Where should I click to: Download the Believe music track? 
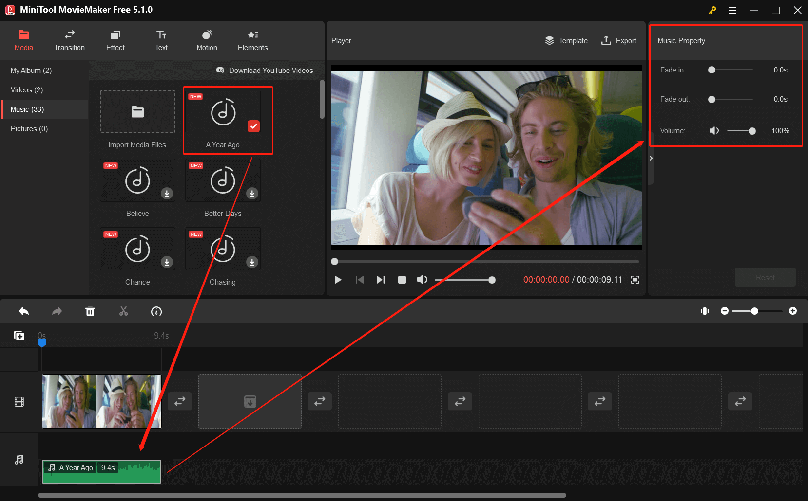[x=167, y=194]
